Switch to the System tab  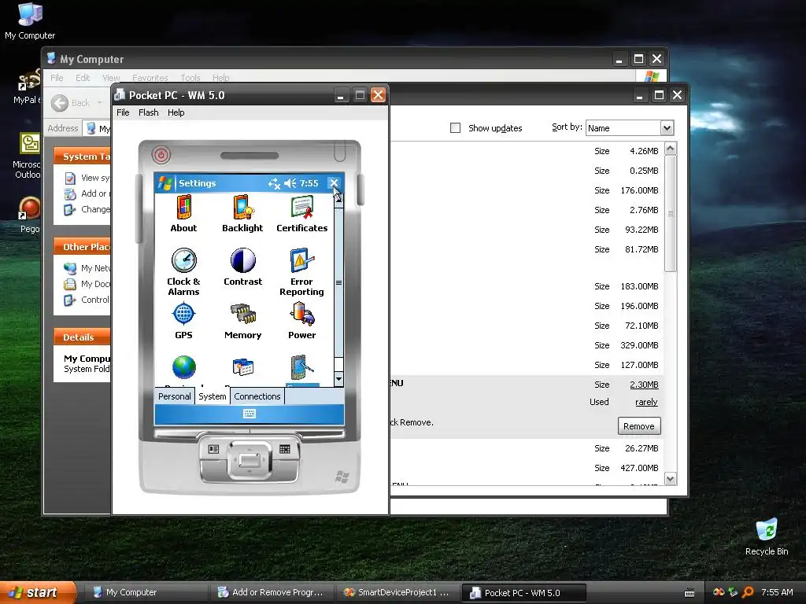point(213,396)
